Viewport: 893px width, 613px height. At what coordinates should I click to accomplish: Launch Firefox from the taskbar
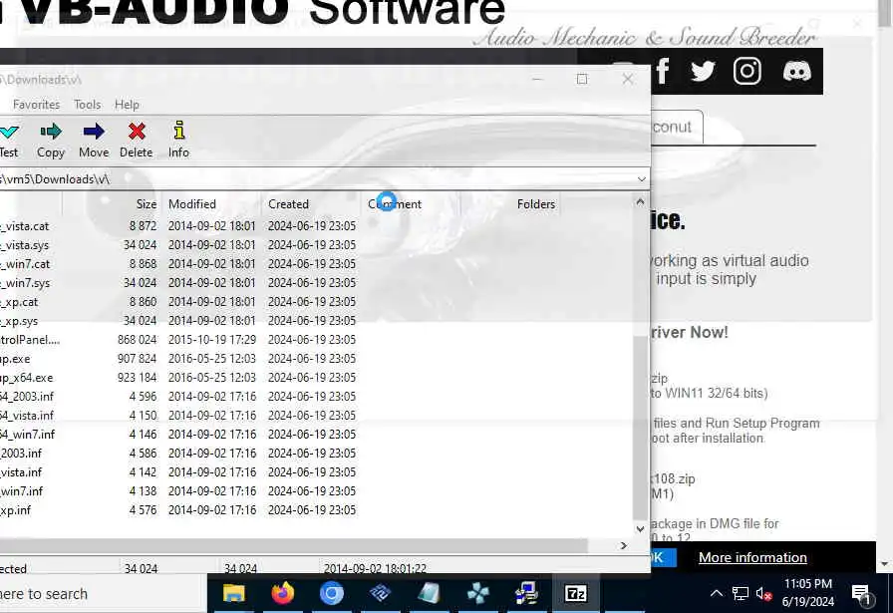coord(282,594)
